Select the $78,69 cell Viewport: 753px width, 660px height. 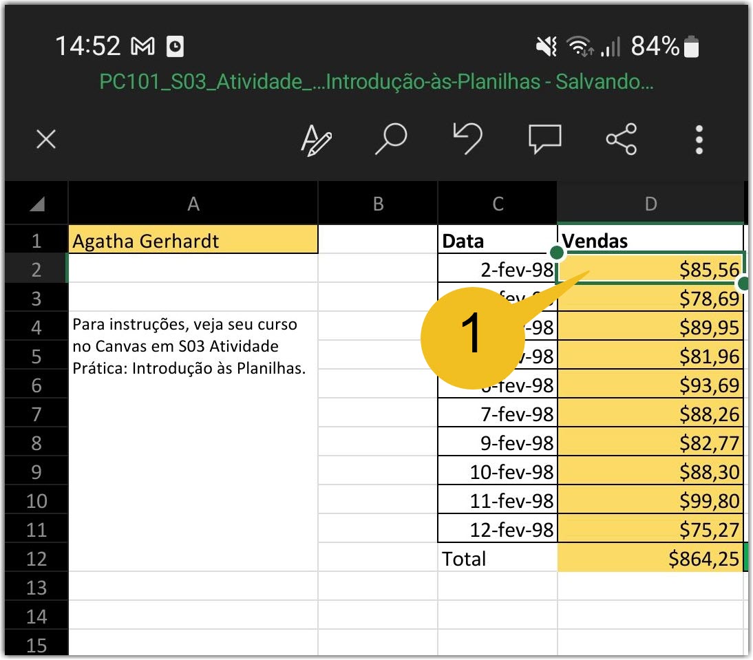click(650, 298)
